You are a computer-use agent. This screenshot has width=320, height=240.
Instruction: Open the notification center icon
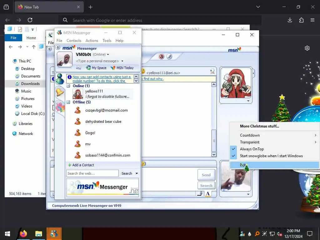pyautogui.click(x=310, y=234)
